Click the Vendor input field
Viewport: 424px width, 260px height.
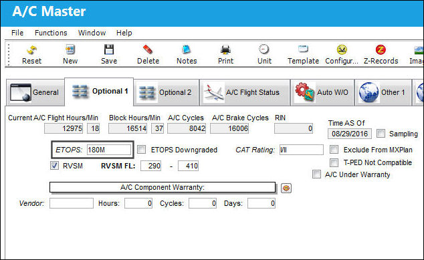tap(72, 203)
